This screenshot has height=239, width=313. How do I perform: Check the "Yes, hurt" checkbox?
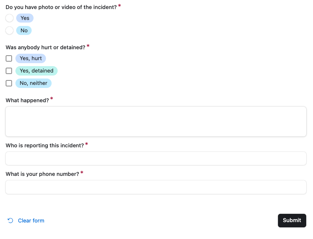tap(9, 58)
